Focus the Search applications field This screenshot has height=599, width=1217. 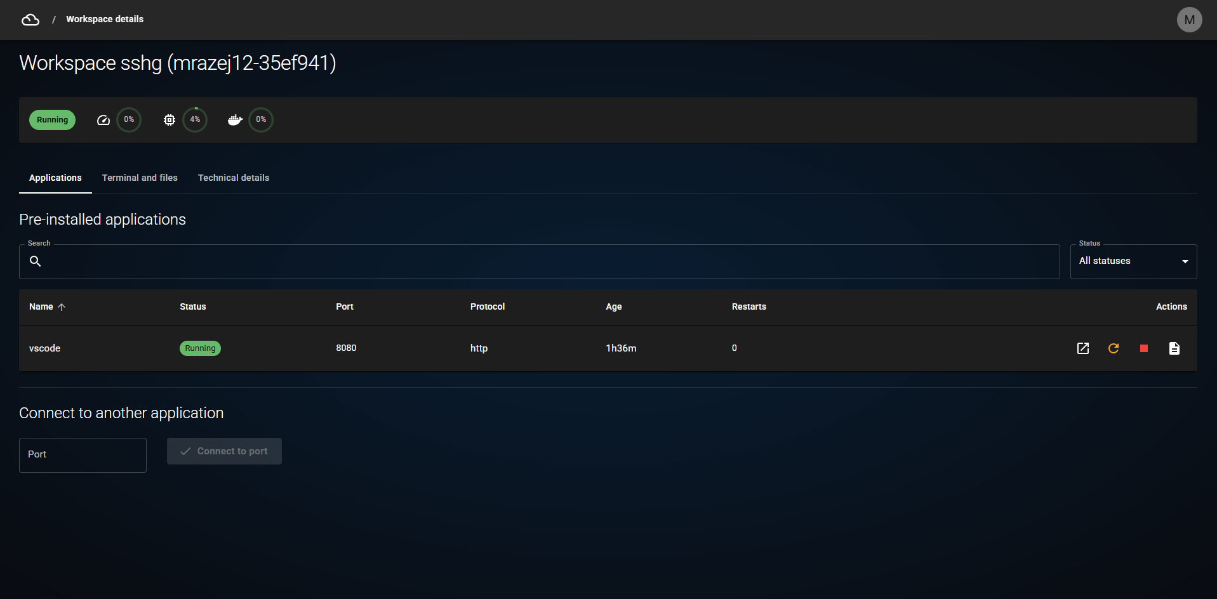pos(540,261)
